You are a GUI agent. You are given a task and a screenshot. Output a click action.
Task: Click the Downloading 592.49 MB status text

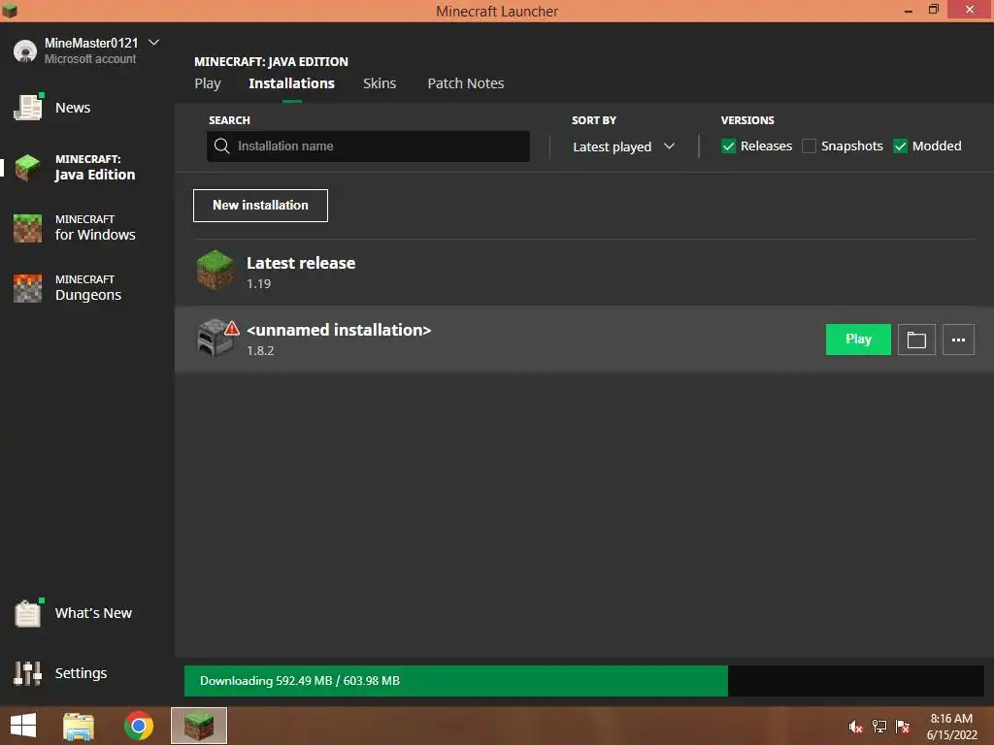[300, 681]
